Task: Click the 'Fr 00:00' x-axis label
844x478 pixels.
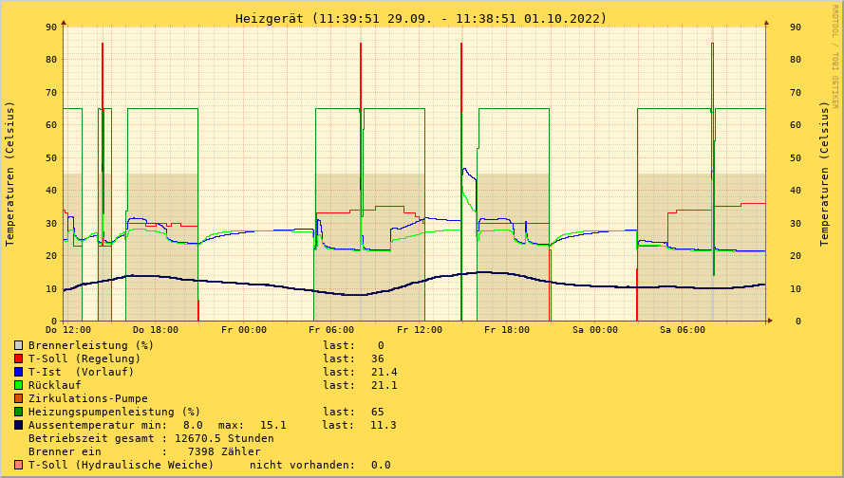Action: point(244,330)
